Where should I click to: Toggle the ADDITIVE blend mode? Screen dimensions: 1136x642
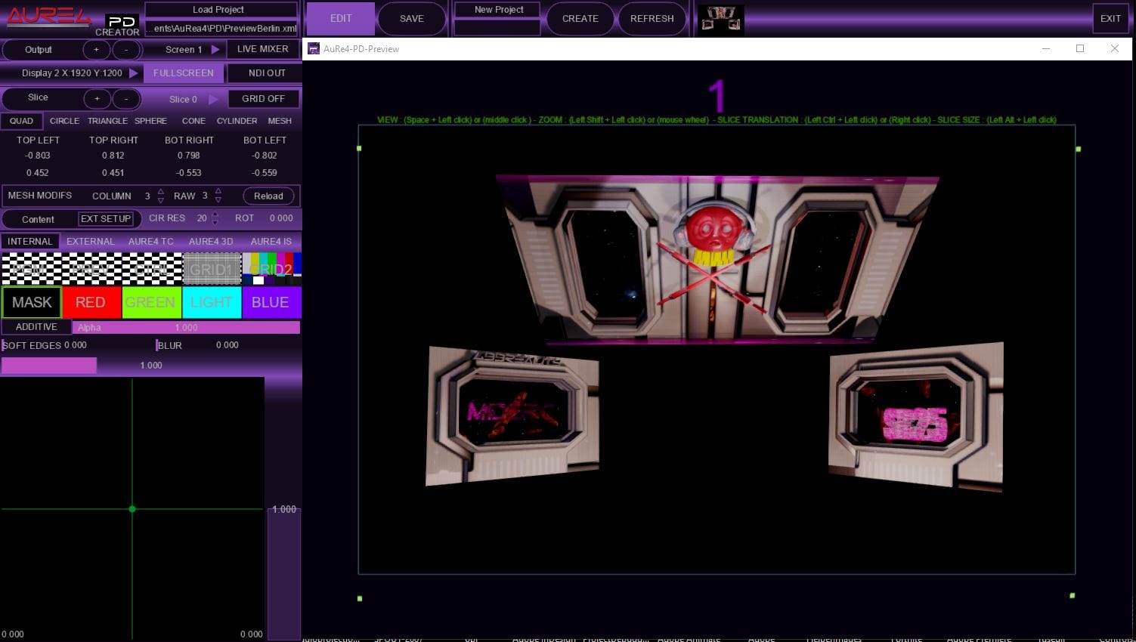(x=36, y=327)
